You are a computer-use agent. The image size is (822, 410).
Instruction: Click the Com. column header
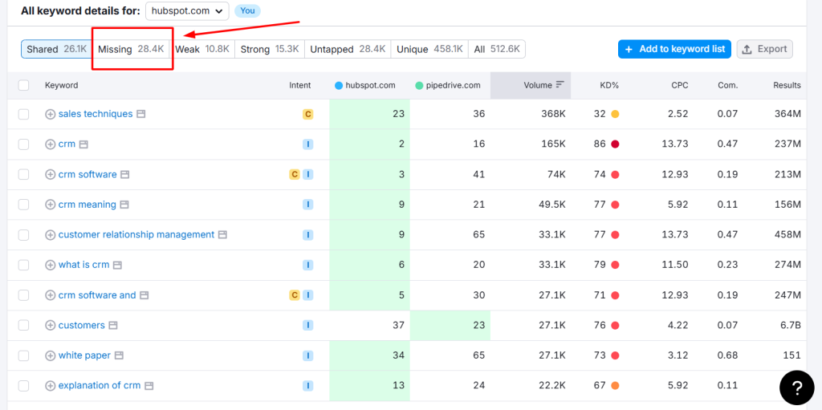point(727,85)
